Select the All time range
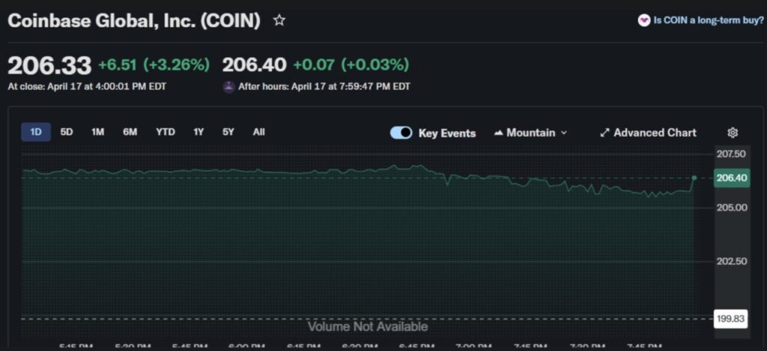This screenshot has height=351, width=767. point(258,132)
